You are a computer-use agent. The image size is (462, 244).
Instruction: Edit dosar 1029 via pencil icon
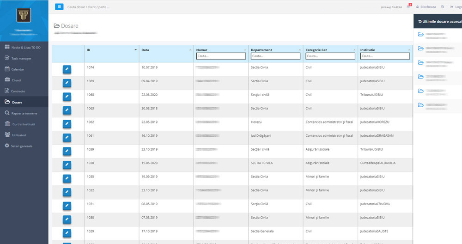coord(67,233)
